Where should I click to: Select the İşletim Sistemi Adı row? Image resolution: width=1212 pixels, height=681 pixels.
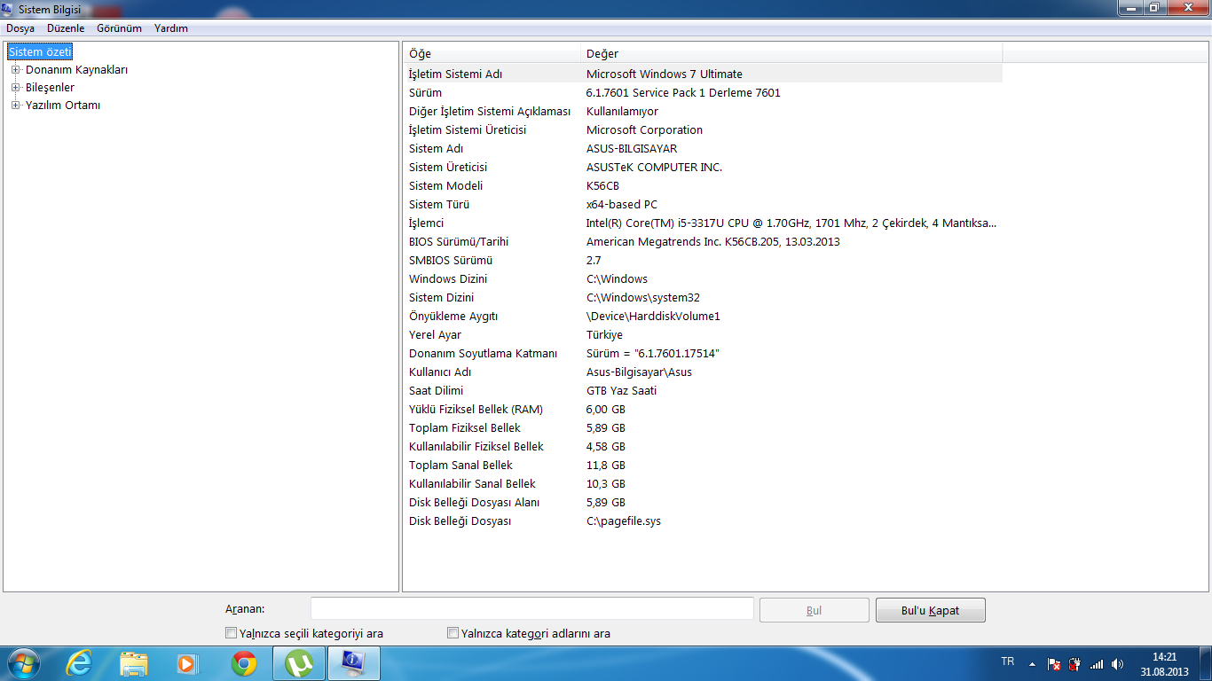click(704, 74)
